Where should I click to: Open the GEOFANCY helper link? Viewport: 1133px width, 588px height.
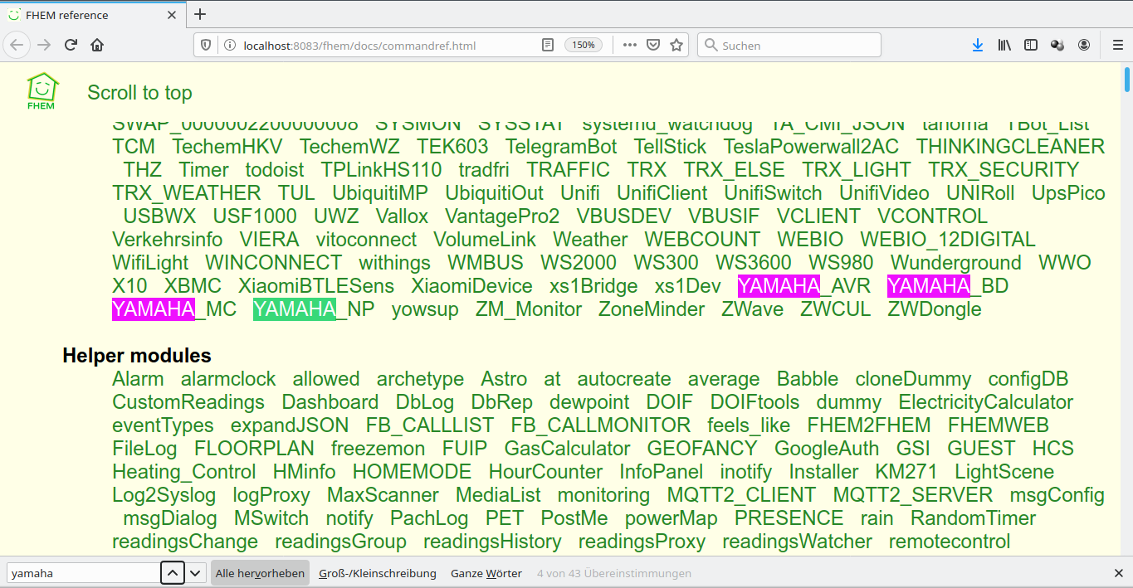[702, 449]
